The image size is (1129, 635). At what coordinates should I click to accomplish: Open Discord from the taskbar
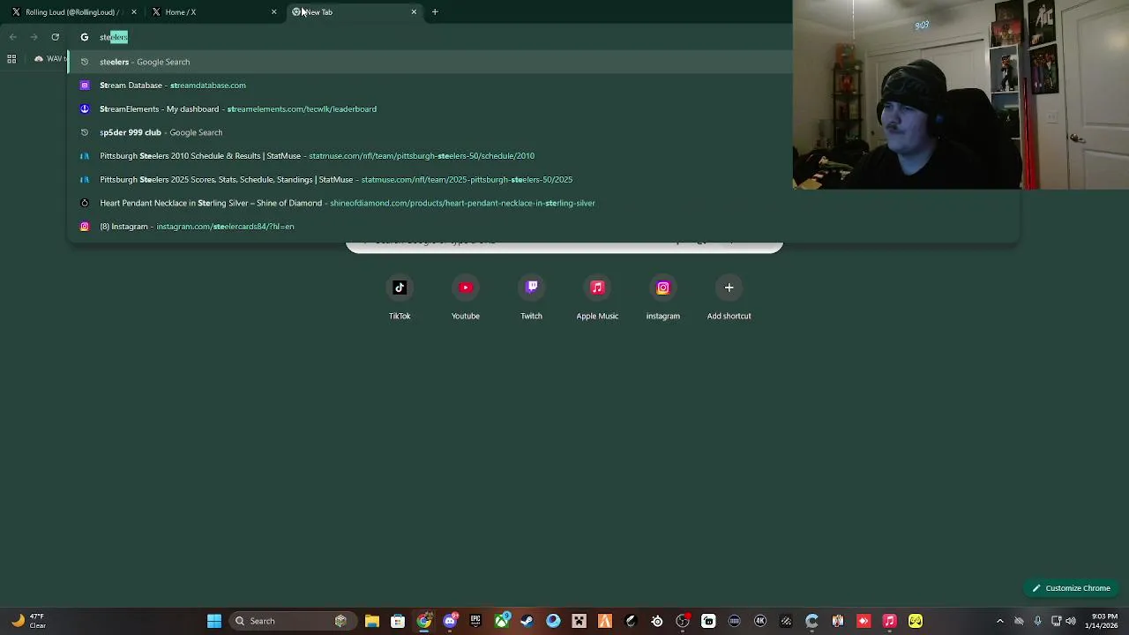coord(450,621)
